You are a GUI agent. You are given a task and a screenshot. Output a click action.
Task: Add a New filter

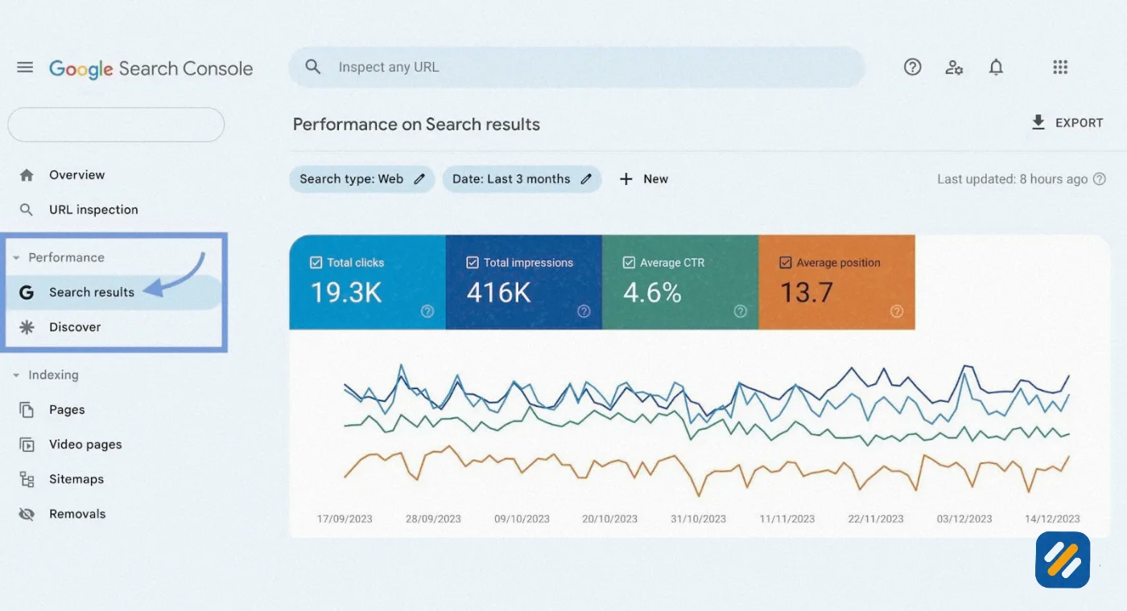[655, 179]
